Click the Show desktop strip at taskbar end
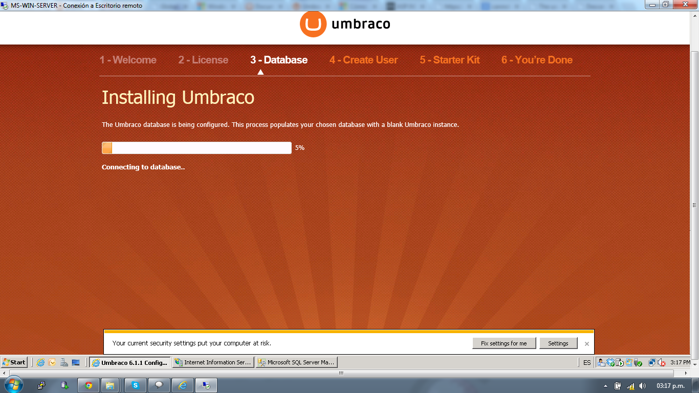Image resolution: width=699 pixels, height=393 pixels. click(695, 385)
